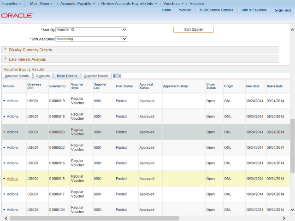Open the Sort By dropdown
The image size is (295, 221).
91,29
